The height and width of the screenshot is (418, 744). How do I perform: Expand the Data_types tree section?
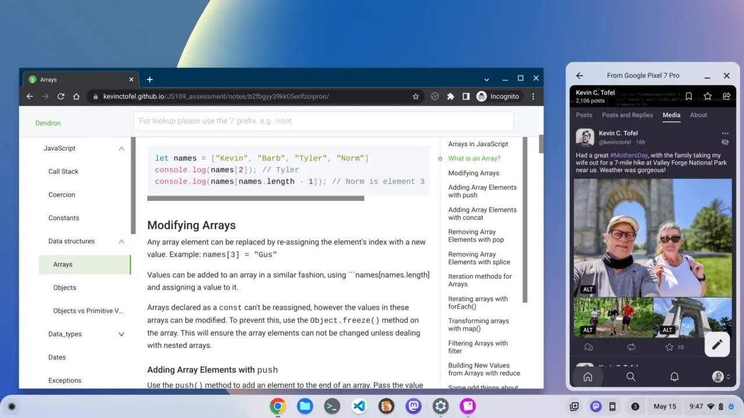121,334
